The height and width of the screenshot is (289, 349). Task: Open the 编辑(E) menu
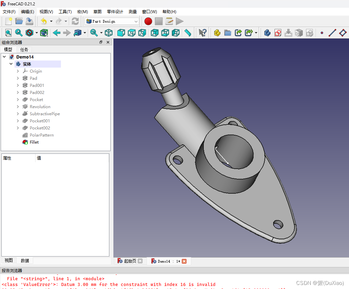[27, 12]
